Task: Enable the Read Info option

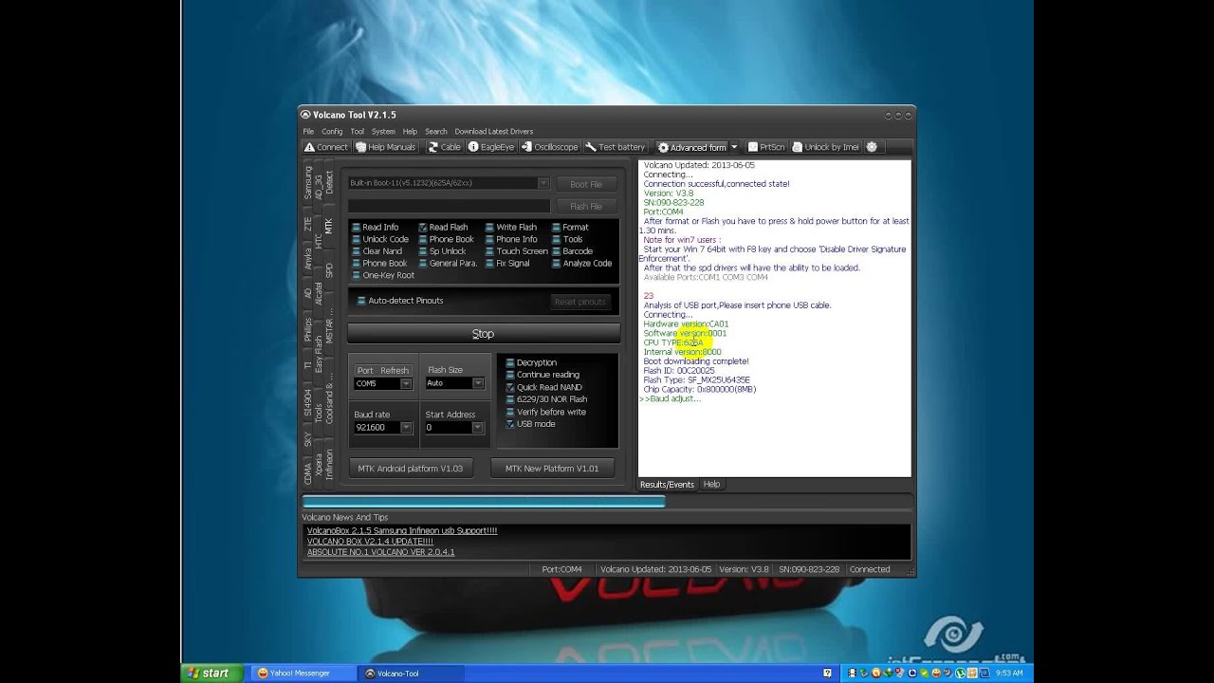Action: coord(376,228)
